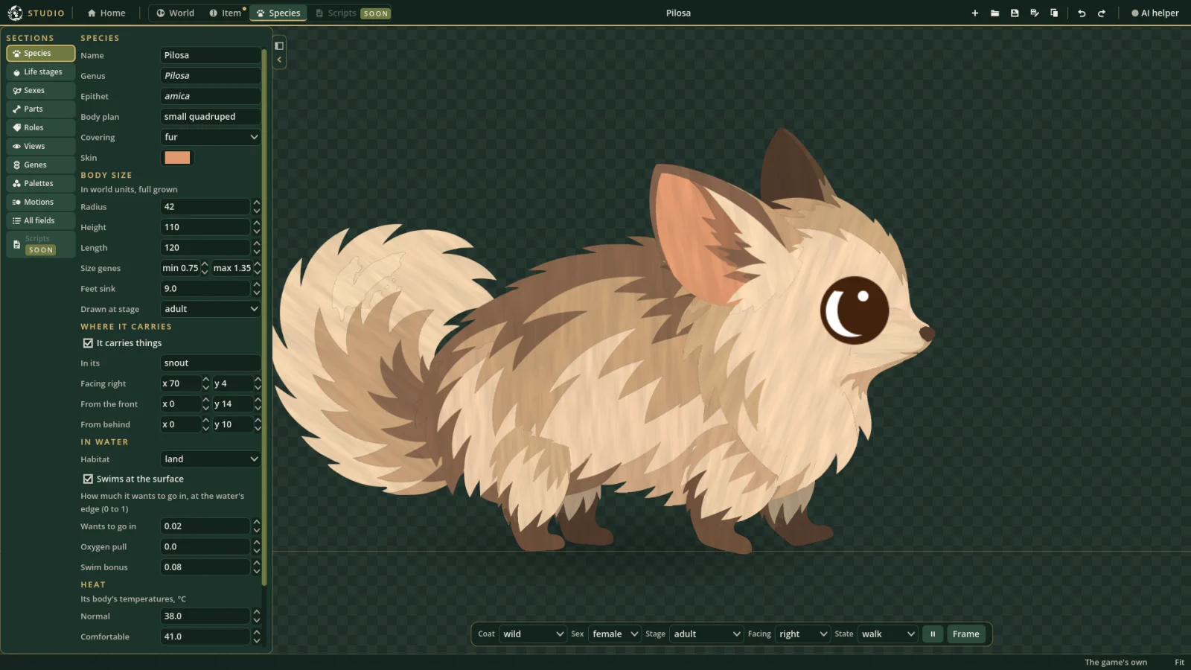
Task: Select the Species tab in the top bar
Action: (x=278, y=13)
